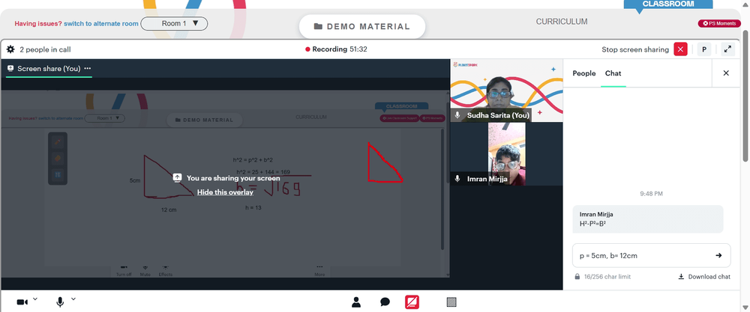Select the CLASSROOM tab
The image size is (750, 312).
coord(667,4)
